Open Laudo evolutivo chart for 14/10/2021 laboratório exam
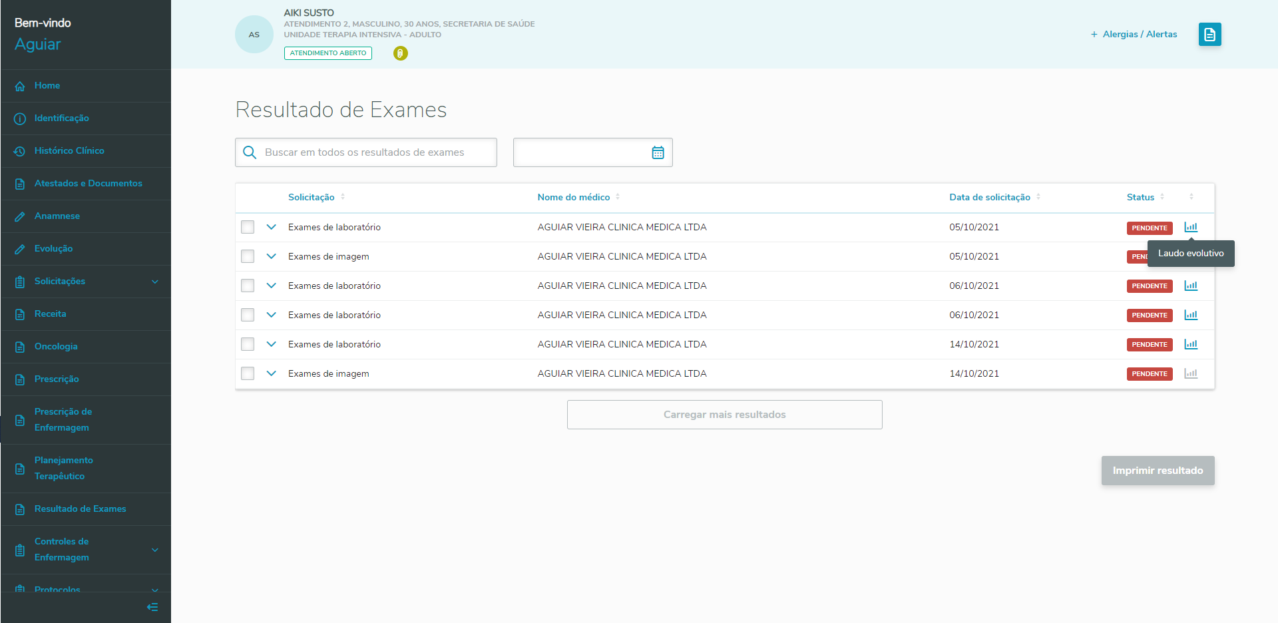The image size is (1278, 623). [1191, 344]
